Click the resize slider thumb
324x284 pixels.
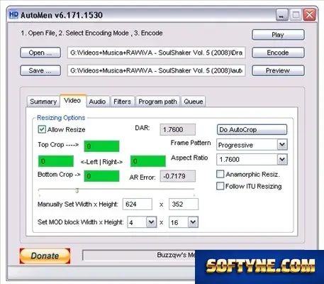77,190
